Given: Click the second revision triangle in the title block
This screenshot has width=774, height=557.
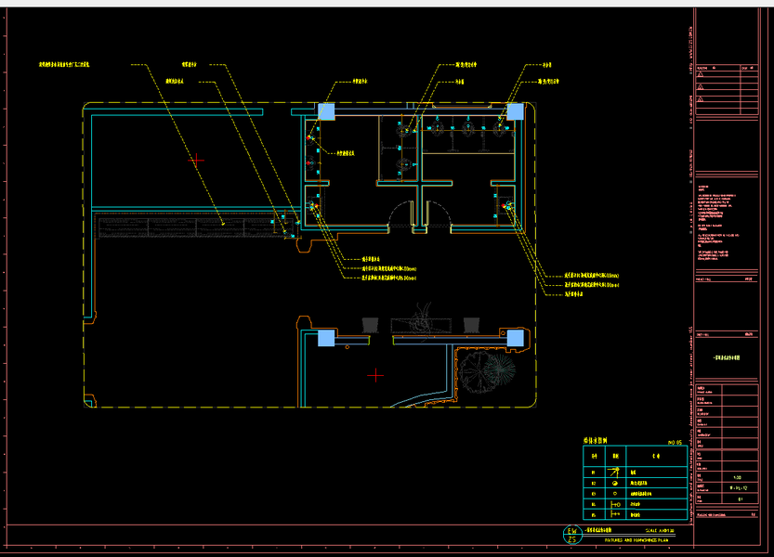Looking at the screenshot, I should 700,87.
